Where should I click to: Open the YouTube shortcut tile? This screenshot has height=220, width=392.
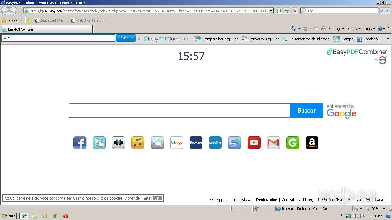click(x=254, y=143)
